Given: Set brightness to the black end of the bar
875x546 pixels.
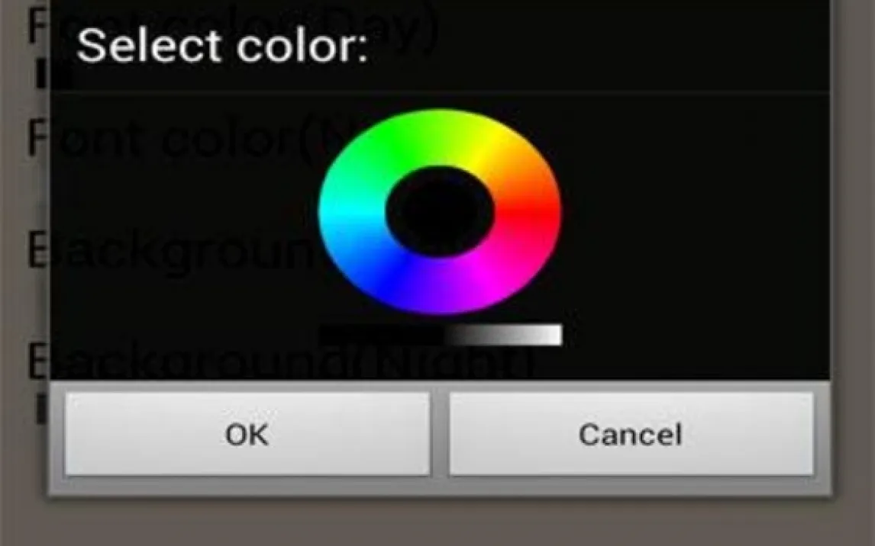Looking at the screenshot, I should coord(327,335).
